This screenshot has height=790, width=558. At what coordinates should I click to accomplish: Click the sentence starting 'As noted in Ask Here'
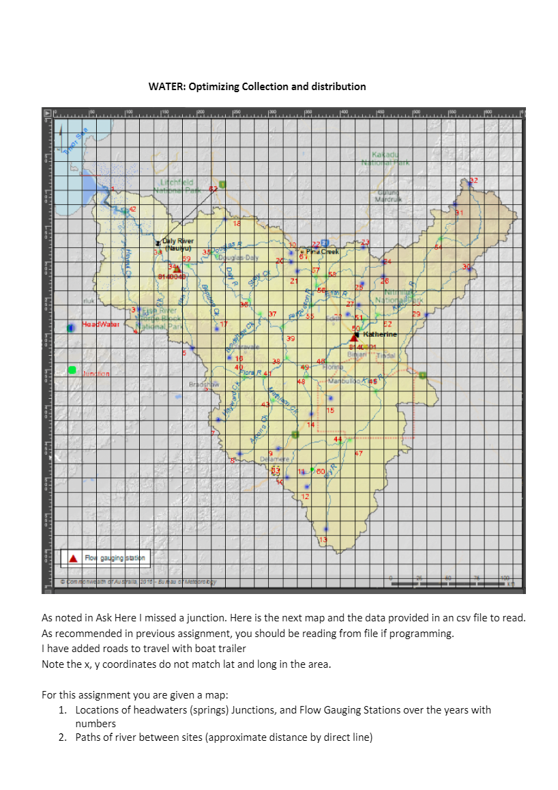[284, 618]
